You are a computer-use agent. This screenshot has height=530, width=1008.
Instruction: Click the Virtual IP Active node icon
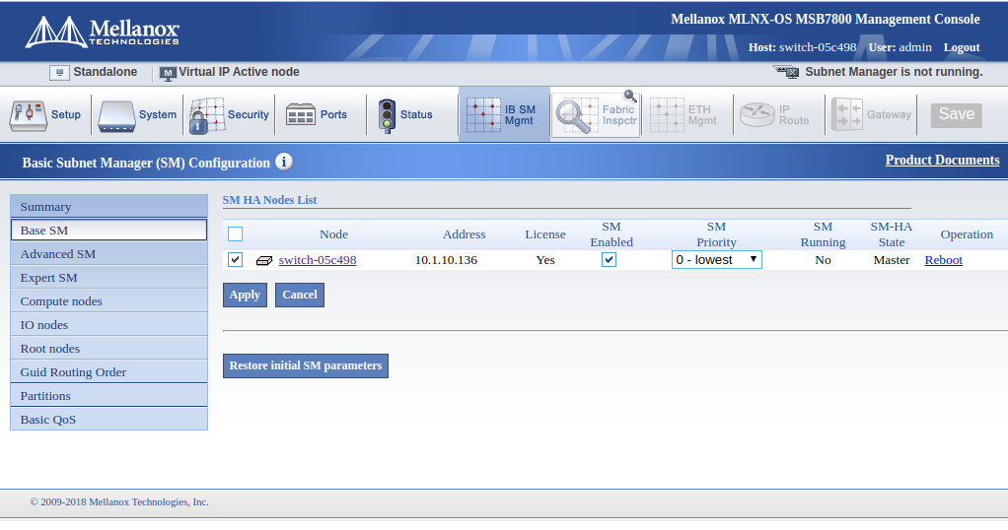168,74
